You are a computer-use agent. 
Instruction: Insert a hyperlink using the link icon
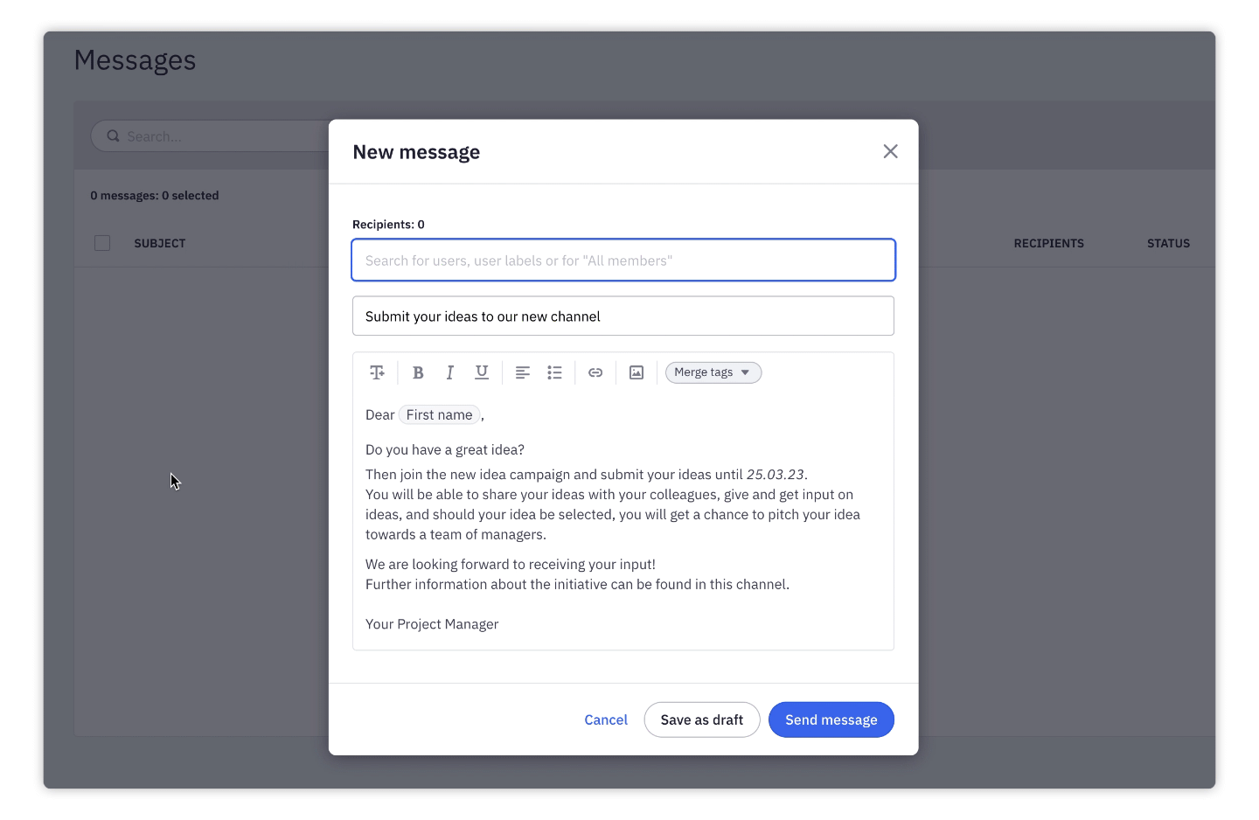click(595, 372)
